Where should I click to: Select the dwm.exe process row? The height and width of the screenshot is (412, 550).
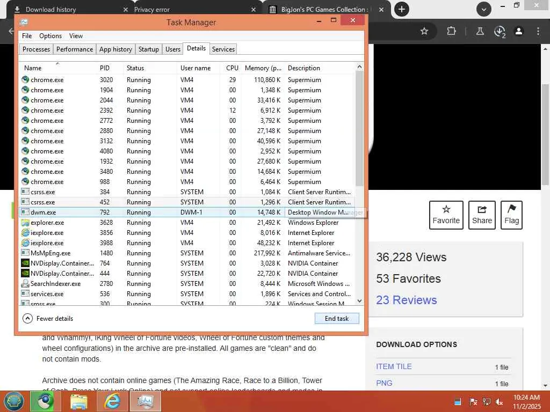tap(187, 212)
